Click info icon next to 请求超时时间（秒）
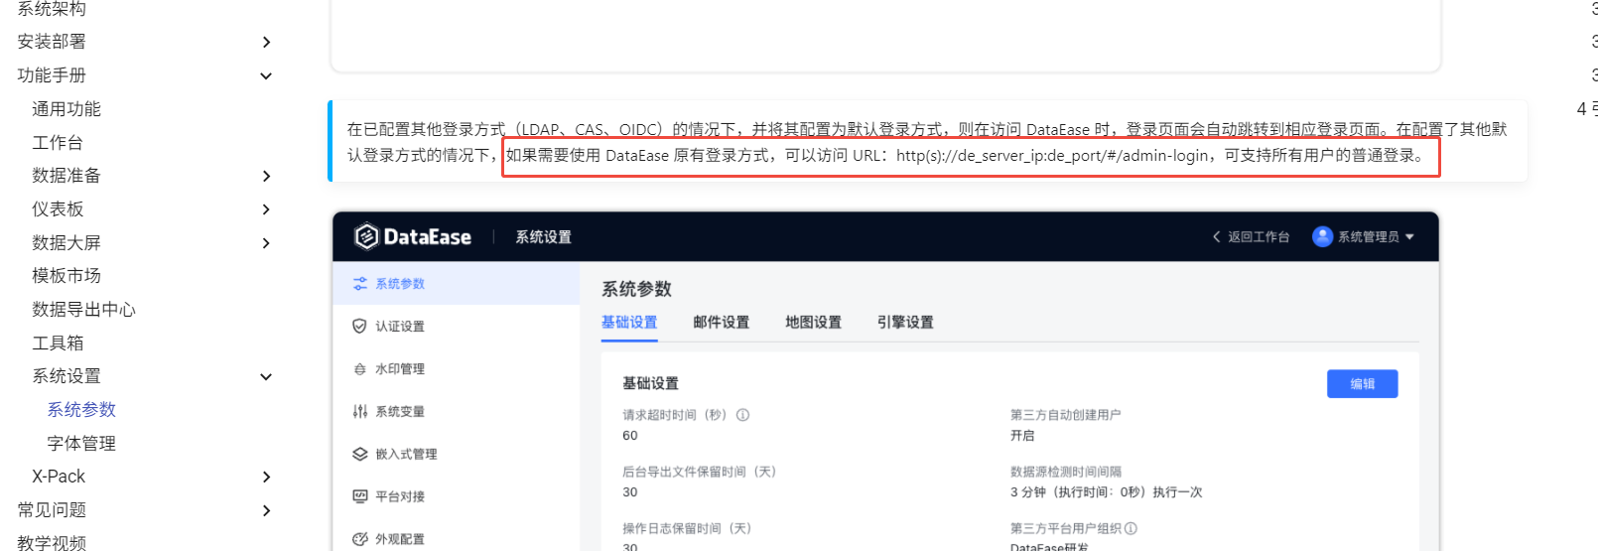 tap(742, 415)
